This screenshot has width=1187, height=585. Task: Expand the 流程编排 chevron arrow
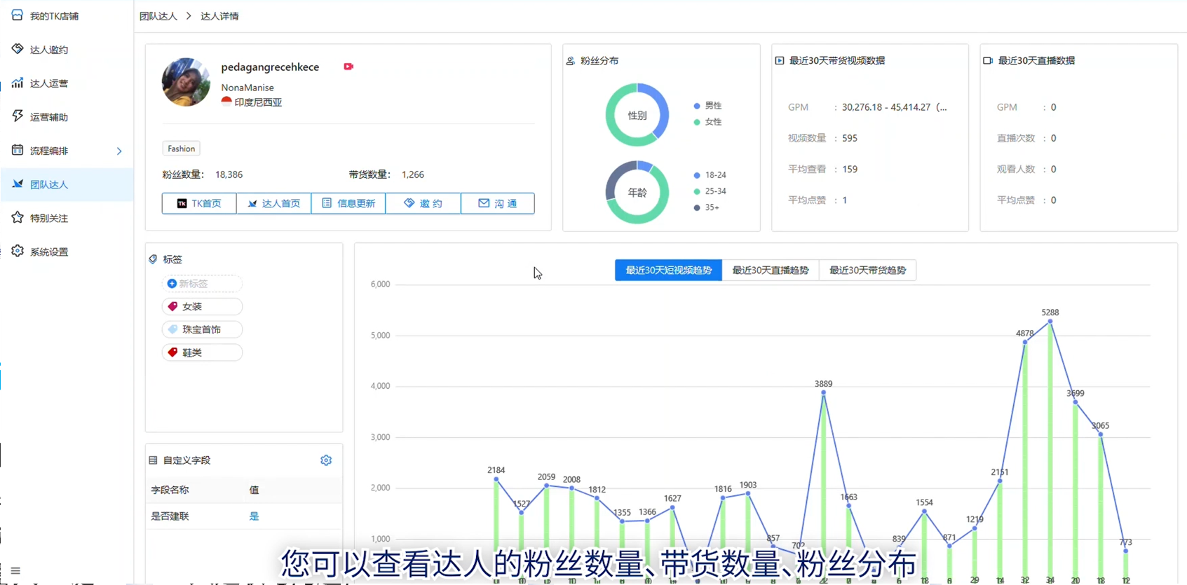click(119, 151)
